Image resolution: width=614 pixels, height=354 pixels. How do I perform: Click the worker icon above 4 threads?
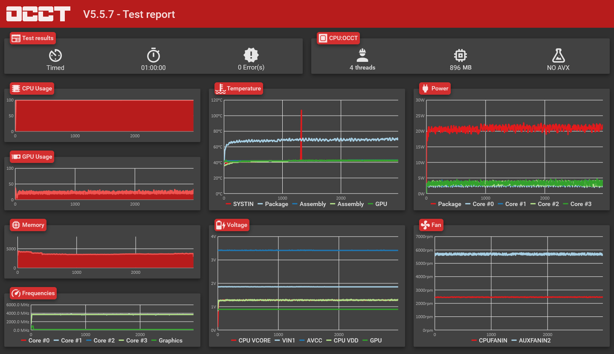[x=362, y=55]
